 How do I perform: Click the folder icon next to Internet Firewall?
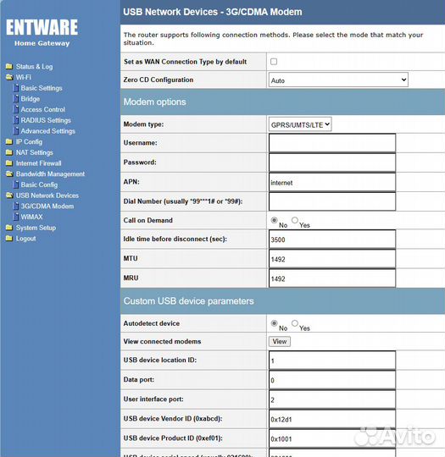pyautogui.click(x=9, y=163)
